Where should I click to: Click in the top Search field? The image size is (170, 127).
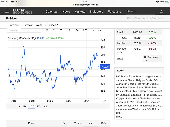tap(140, 11)
